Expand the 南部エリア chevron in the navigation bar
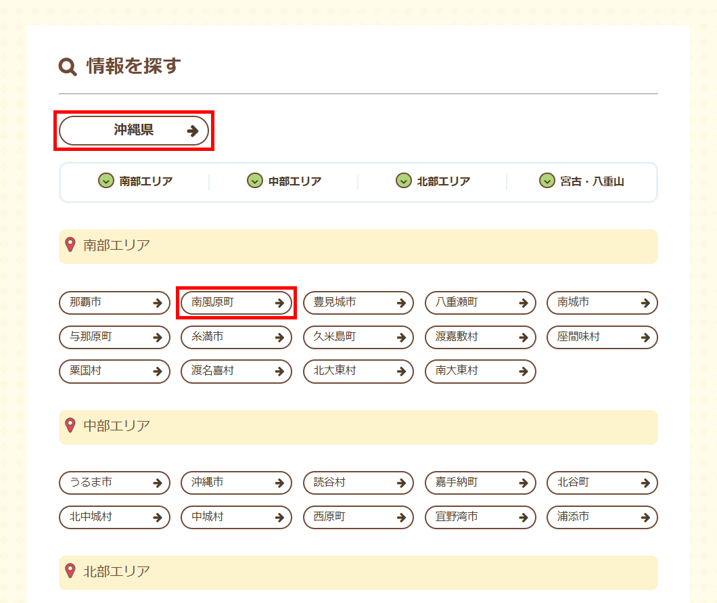The width and height of the screenshot is (717, 603). click(105, 181)
